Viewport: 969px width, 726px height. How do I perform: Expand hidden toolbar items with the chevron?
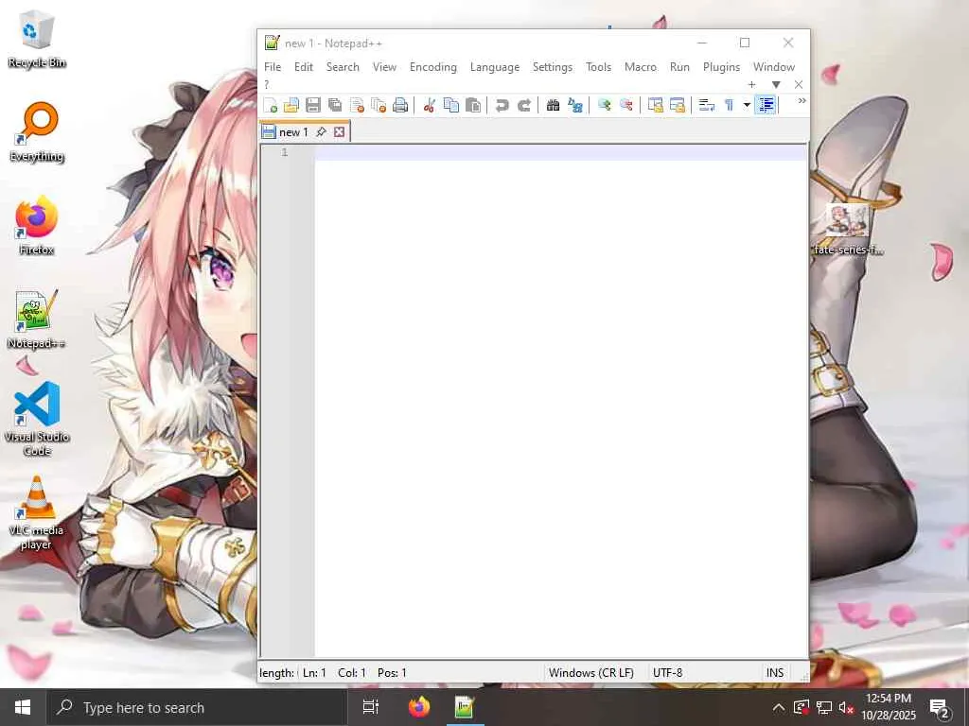click(x=802, y=101)
